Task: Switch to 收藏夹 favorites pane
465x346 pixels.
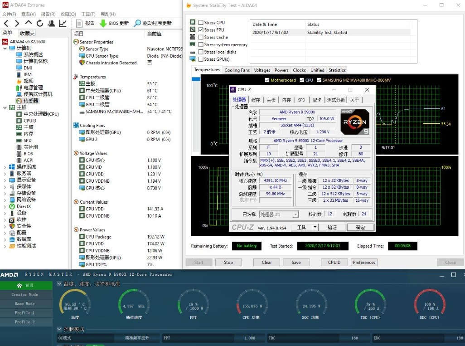Action: coord(27,33)
